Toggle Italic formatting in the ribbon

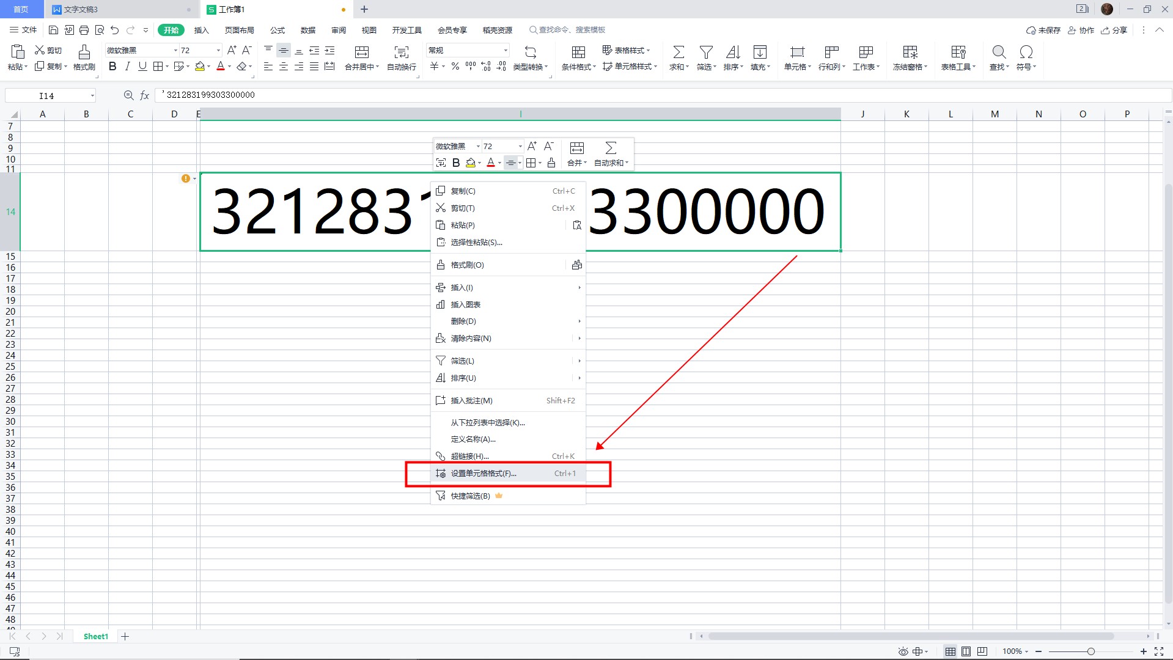tap(127, 67)
